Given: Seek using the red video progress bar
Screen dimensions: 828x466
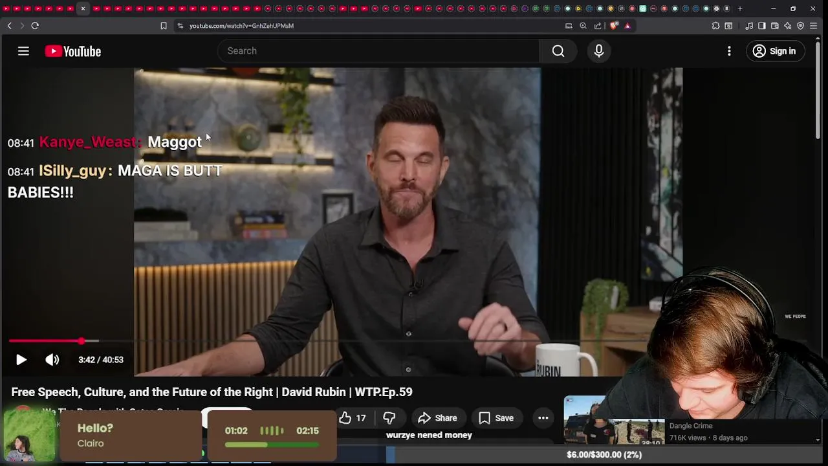Looking at the screenshot, I should (x=45, y=340).
